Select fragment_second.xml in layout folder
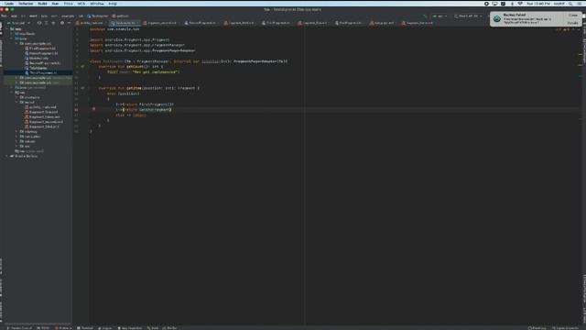This screenshot has width=586, height=330. [44, 122]
